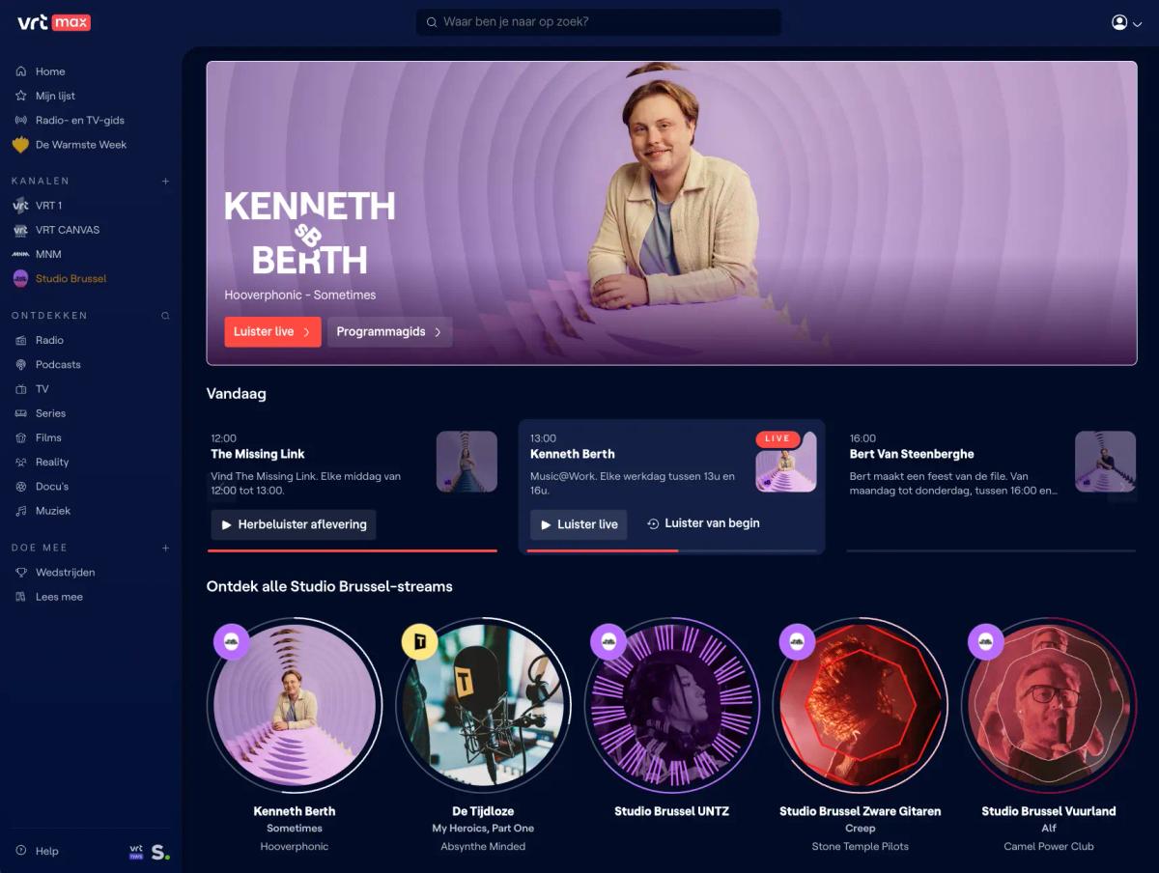Click Luister live on Kenneth Berth 13:00 card

coord(579,524)
